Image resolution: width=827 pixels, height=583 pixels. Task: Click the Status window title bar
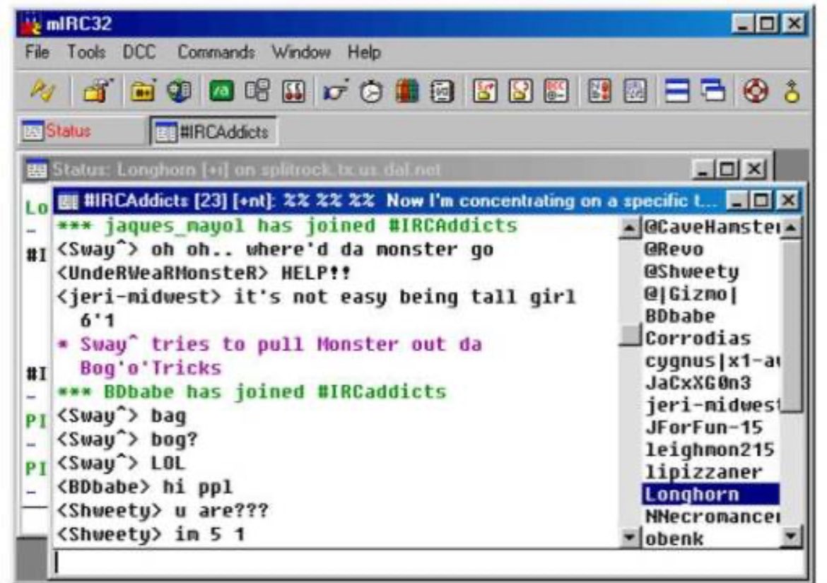(x=398, y=170)
